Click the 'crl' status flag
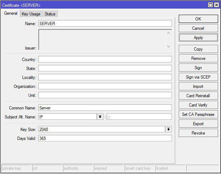This screenshot has height=174, width=221. [x=47, y=168]
